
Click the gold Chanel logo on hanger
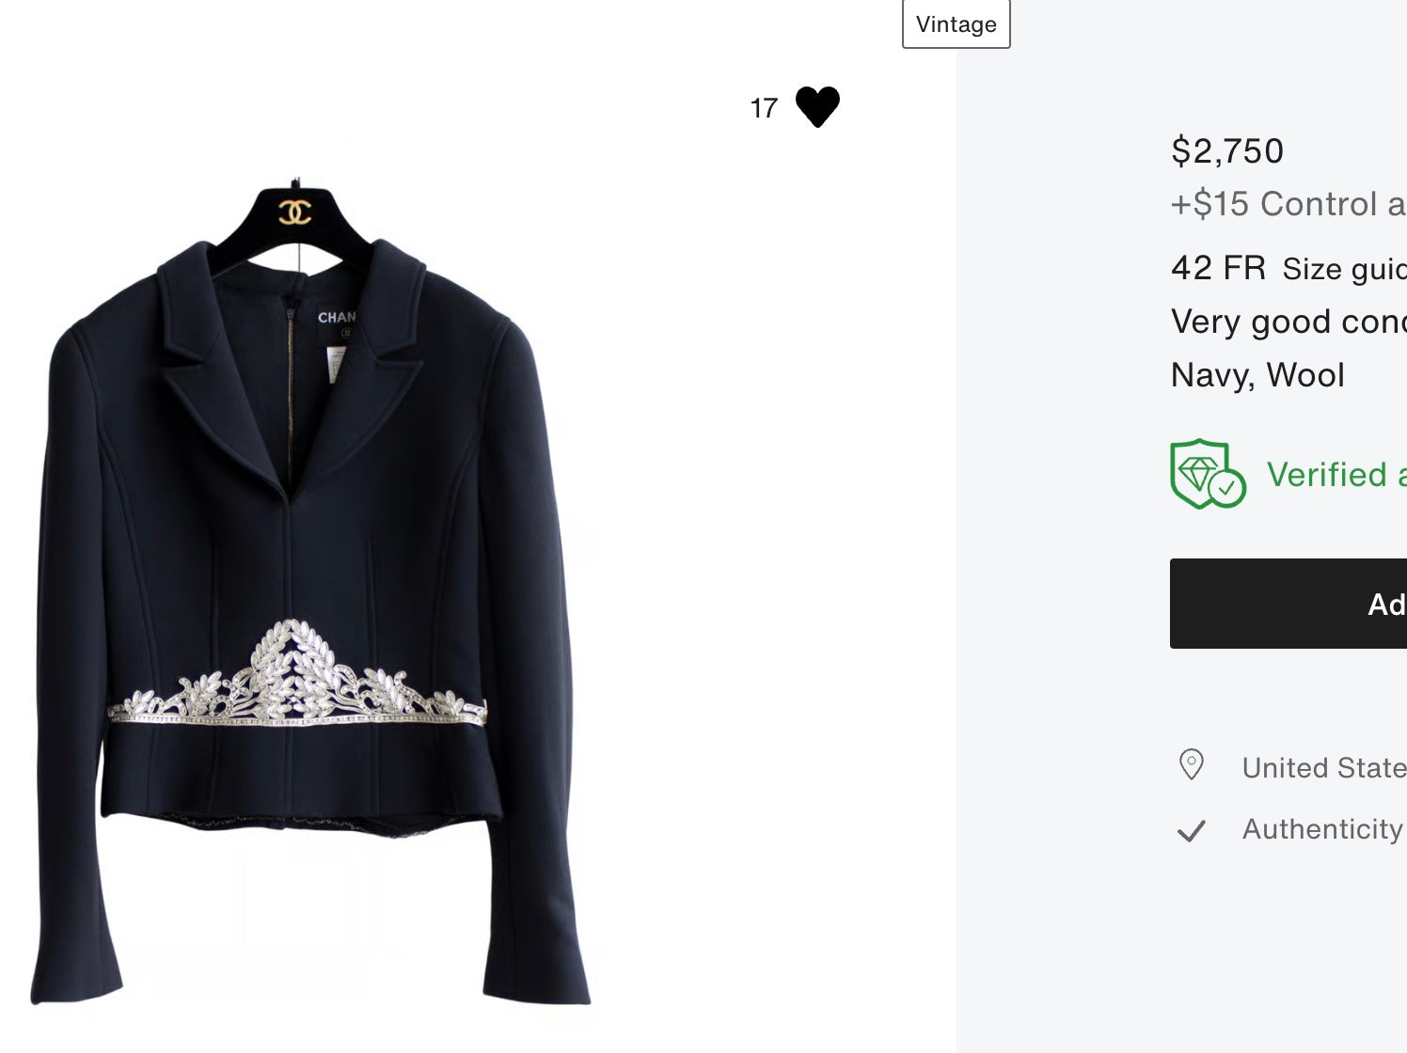tap(295, 211)
